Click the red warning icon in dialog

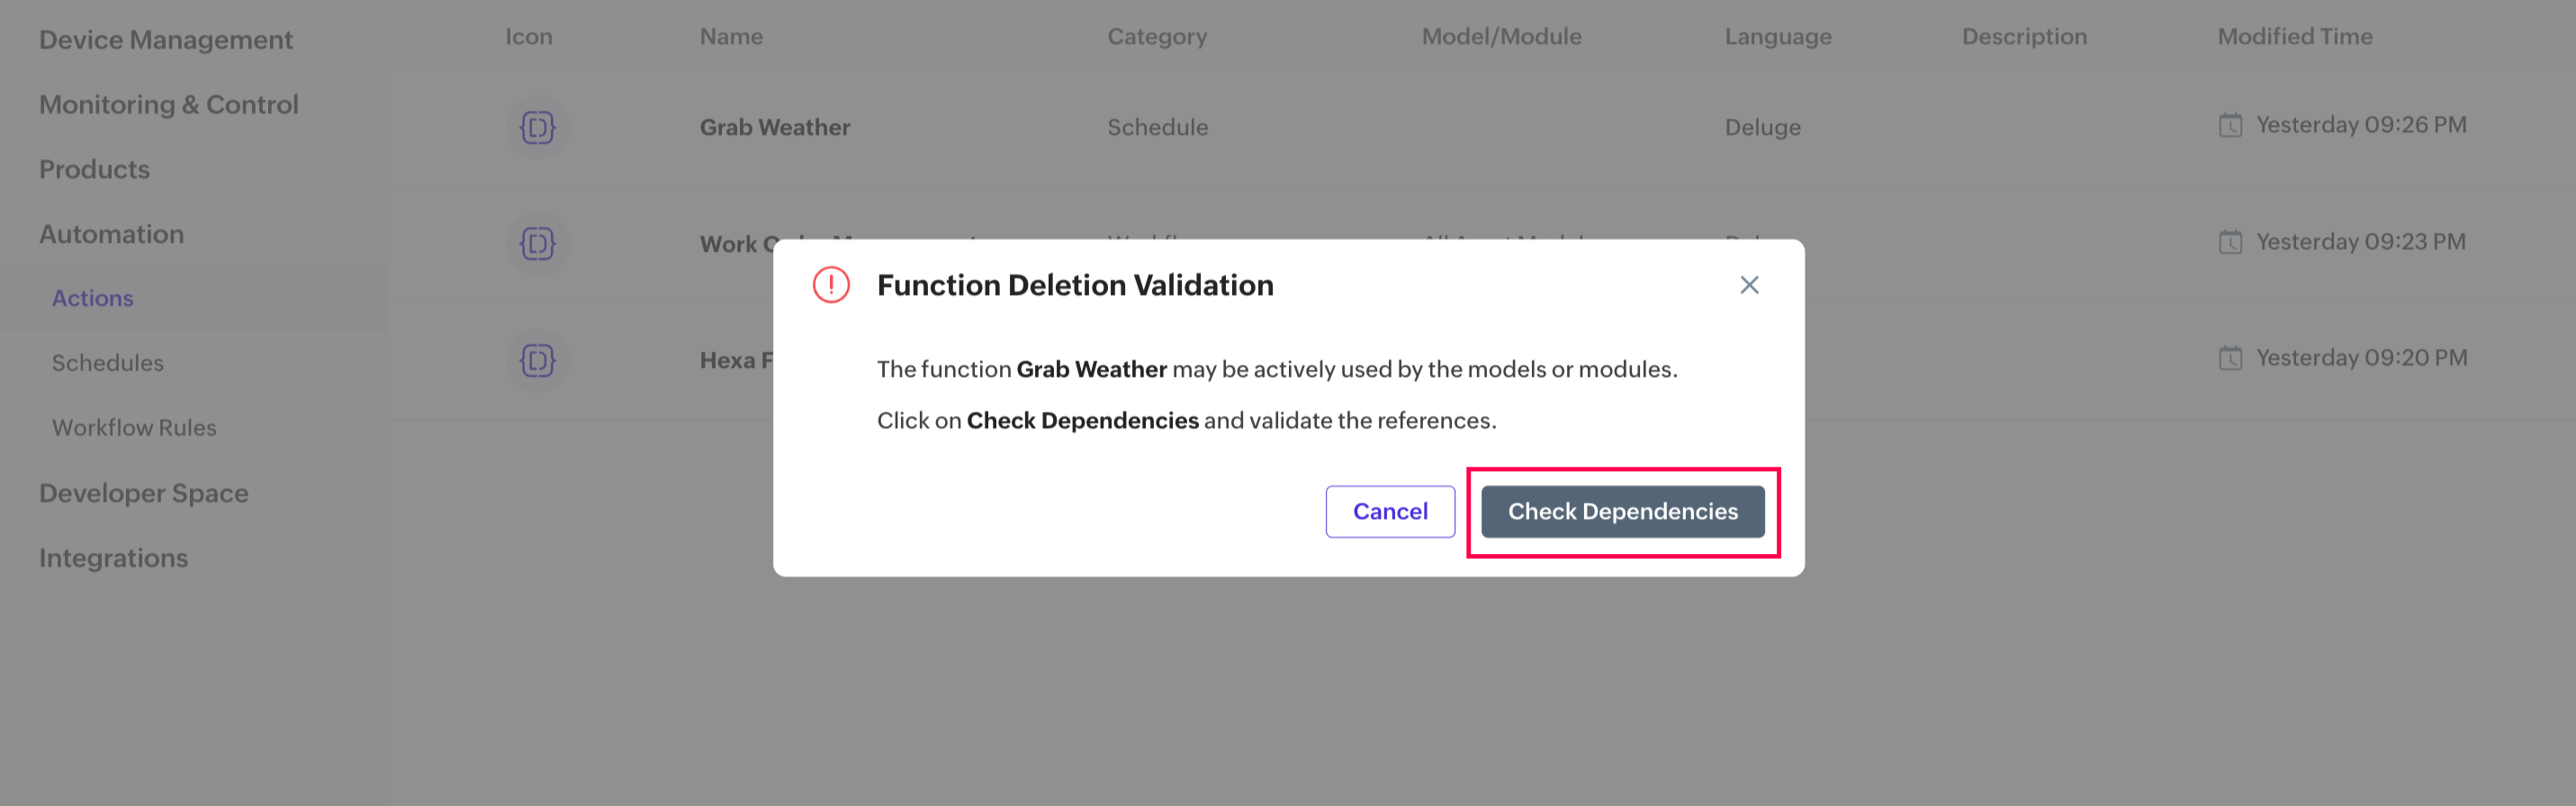point(831,285)
